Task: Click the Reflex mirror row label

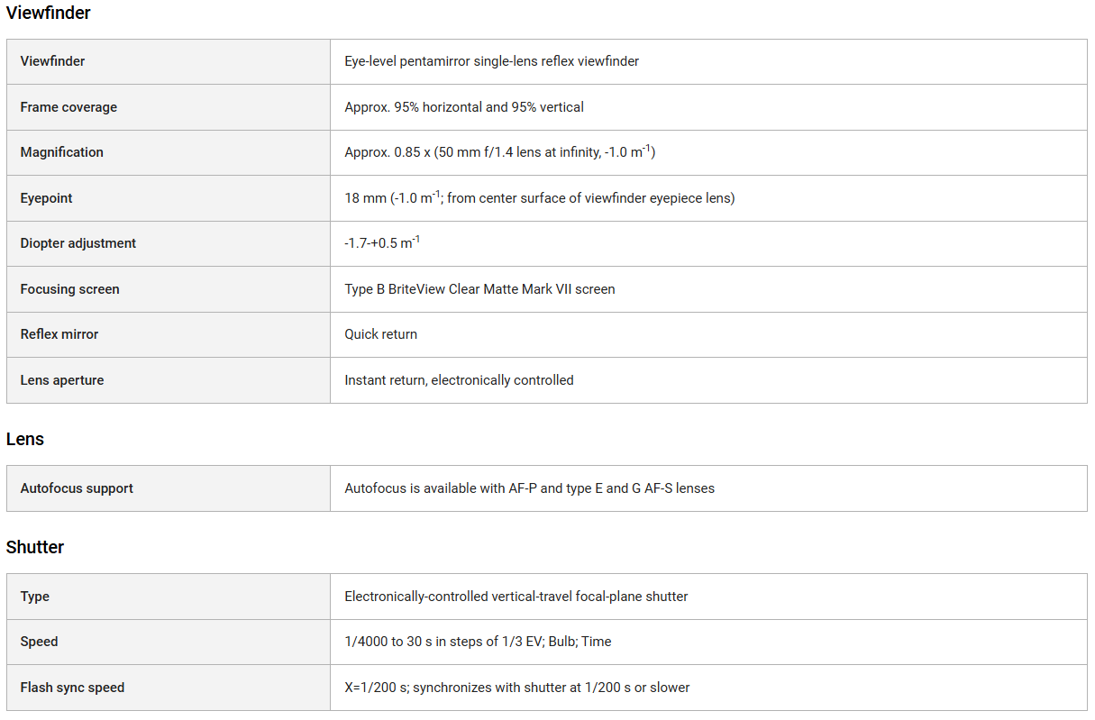Action: click(59, 334)
